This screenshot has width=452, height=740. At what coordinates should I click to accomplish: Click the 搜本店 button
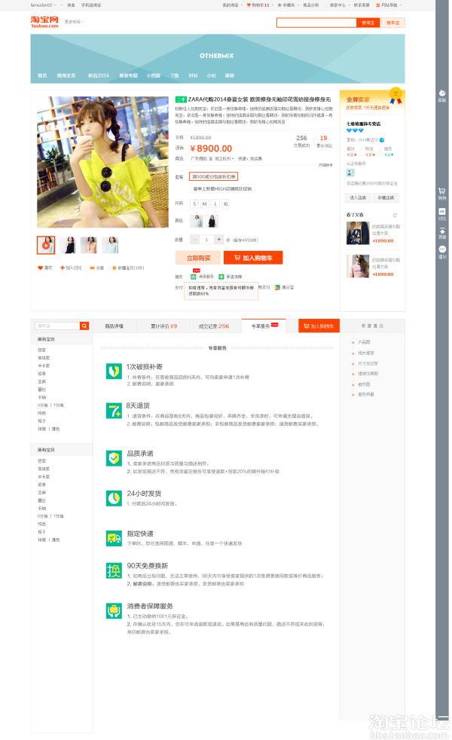(393, 23)
